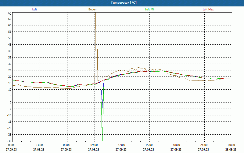The width and height of the screenshot is (244, 153).
Task: Click the 09:00 time label
Action: (94, 145)
